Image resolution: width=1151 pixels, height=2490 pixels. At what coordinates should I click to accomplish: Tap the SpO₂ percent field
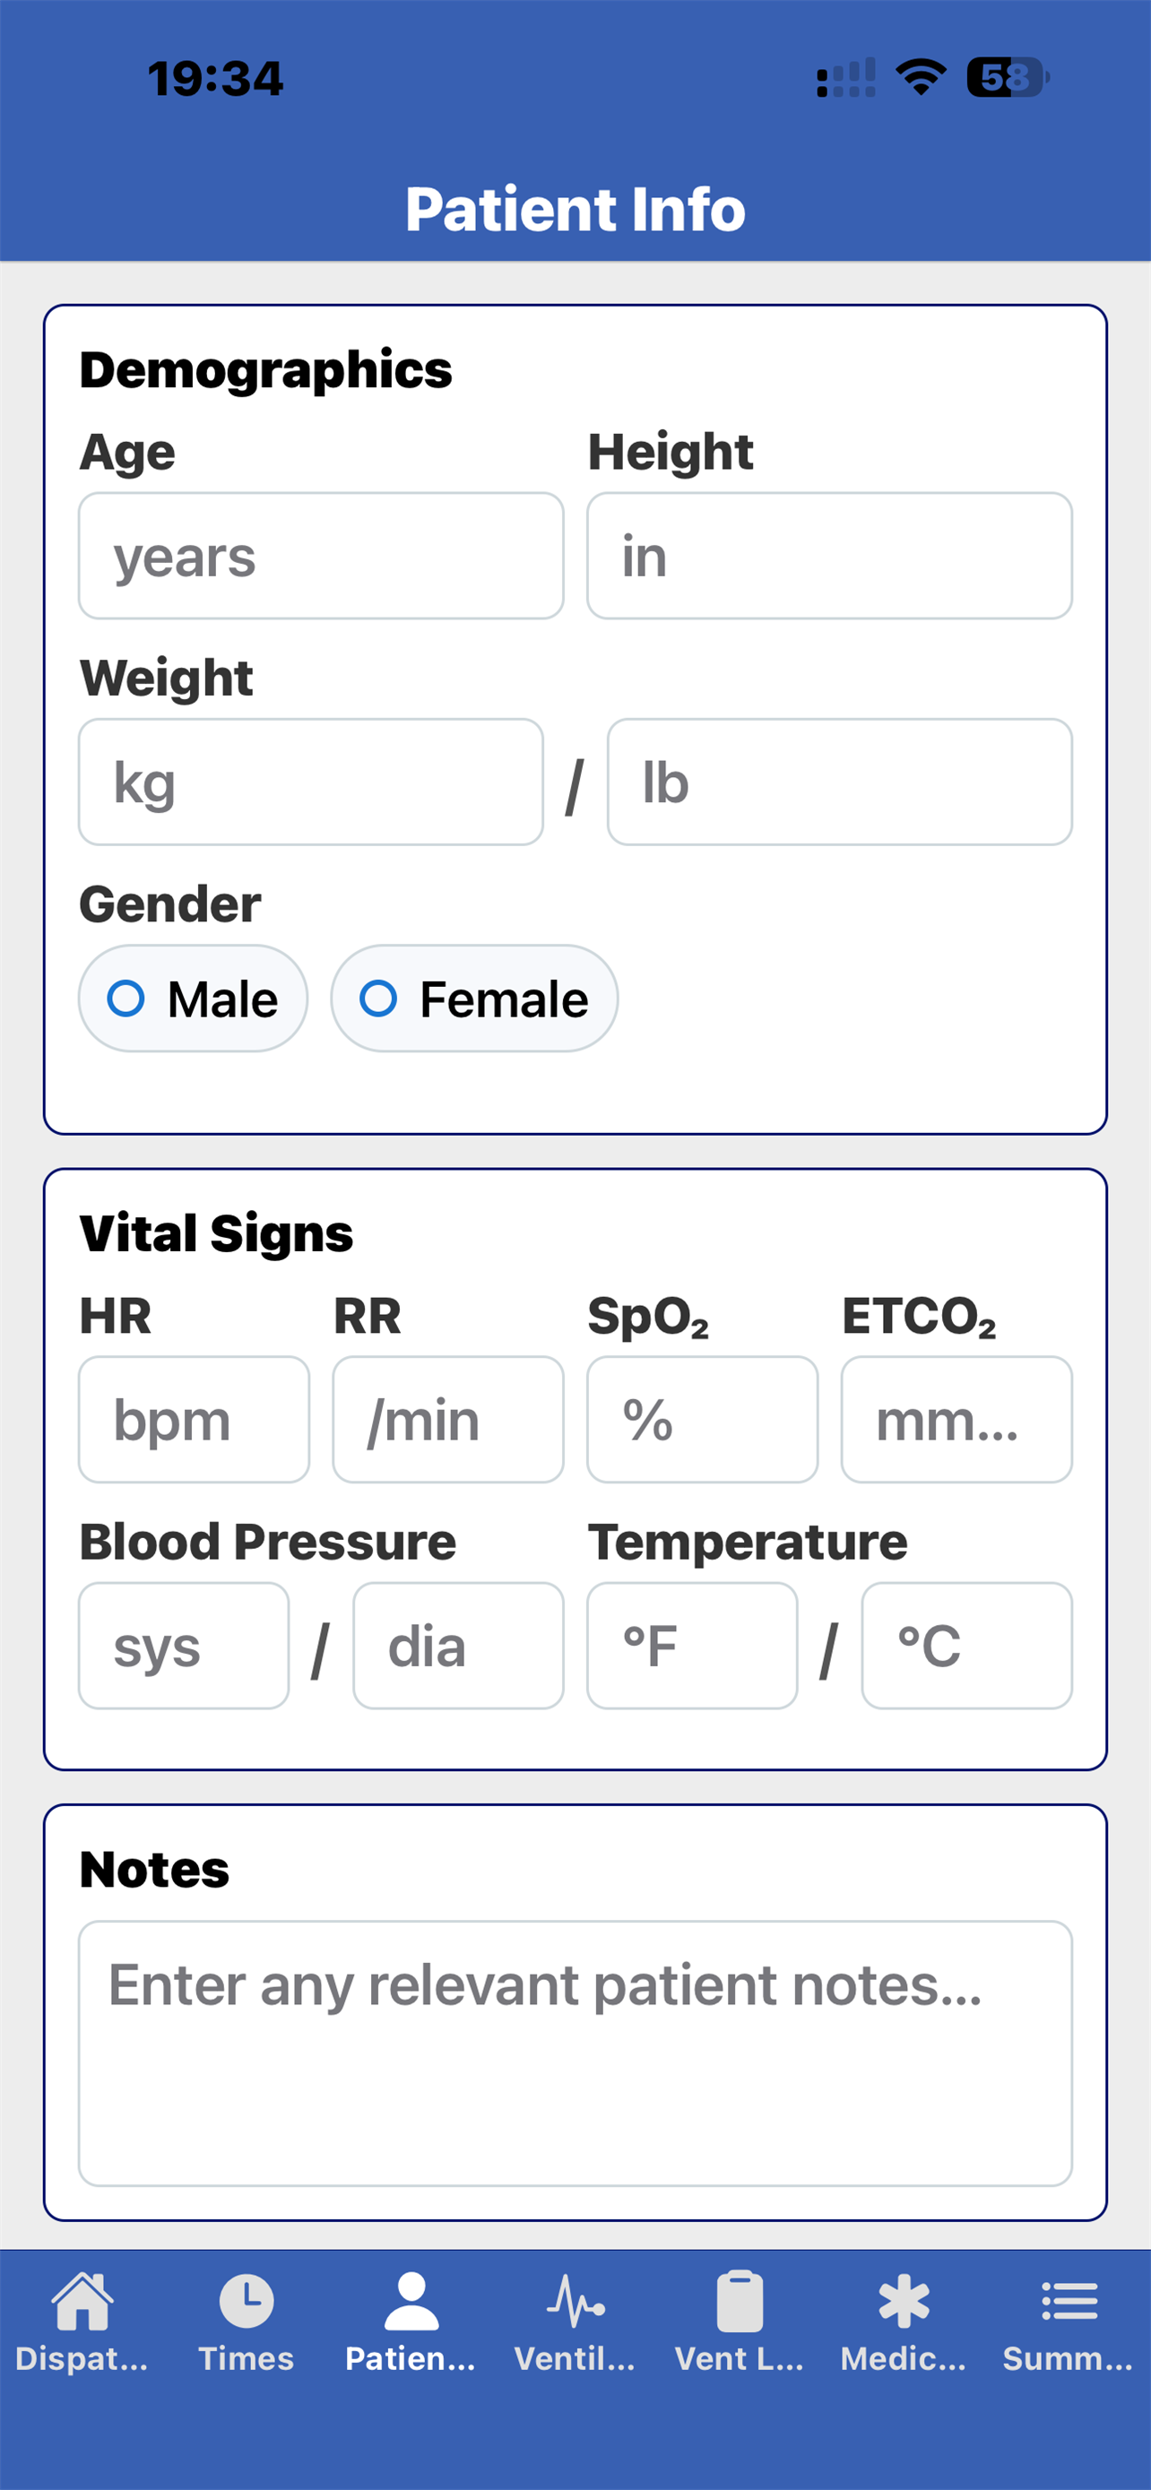(703, 1419)
